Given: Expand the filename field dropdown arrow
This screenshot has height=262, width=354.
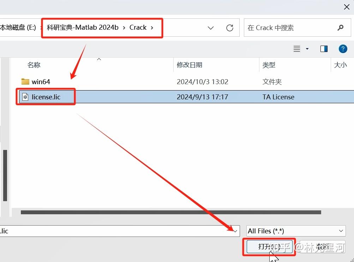Looking at the screenshot, I should point(235,231).
